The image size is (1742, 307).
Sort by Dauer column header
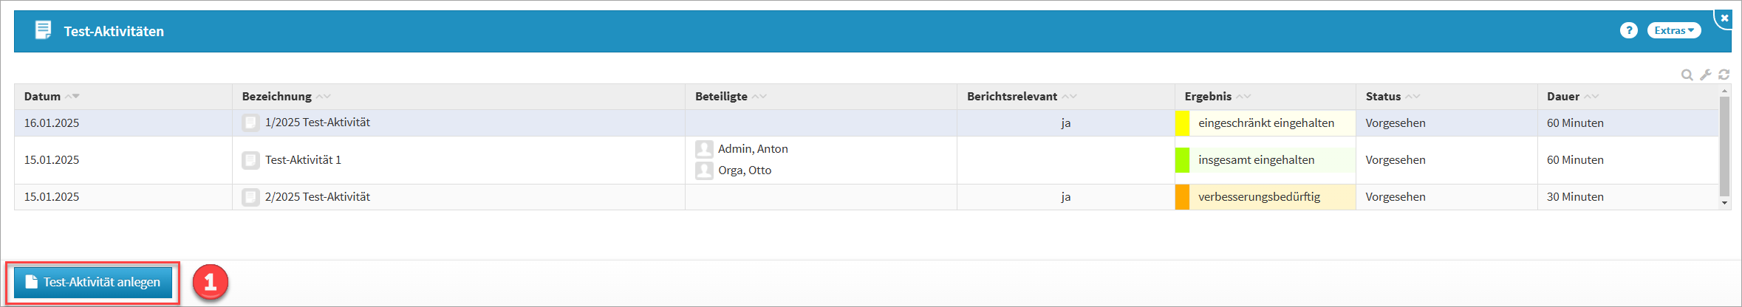[x=1563, y=97]
